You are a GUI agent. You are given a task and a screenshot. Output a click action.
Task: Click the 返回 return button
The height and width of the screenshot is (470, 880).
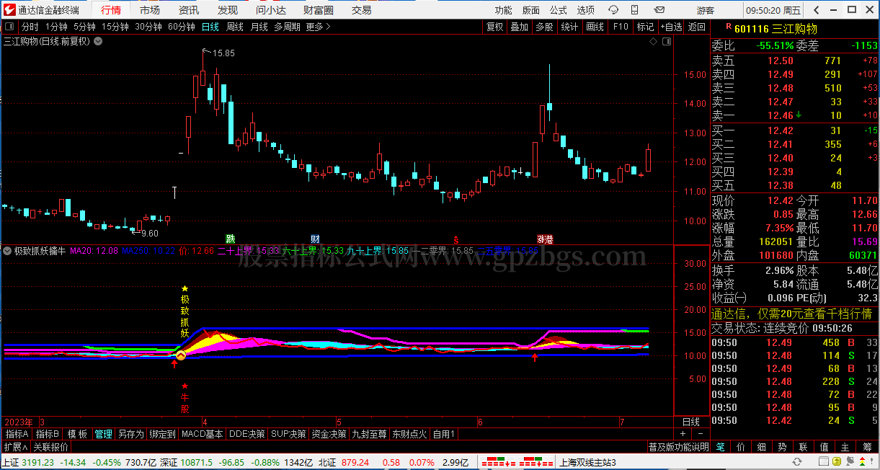[x=697, y=27]
